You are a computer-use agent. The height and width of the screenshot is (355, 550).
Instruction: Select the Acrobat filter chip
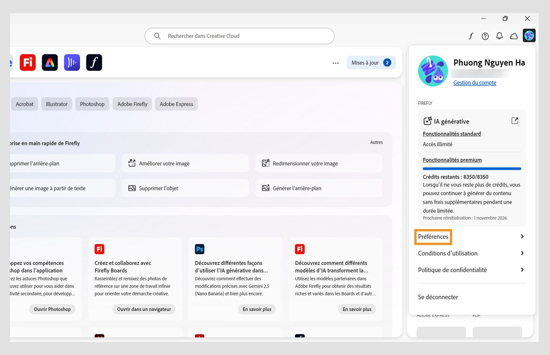click(25, 104)
